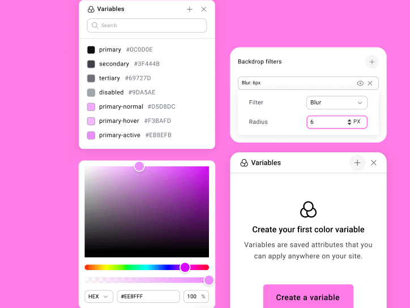Open the Filter type Blur dropdown

336,102
